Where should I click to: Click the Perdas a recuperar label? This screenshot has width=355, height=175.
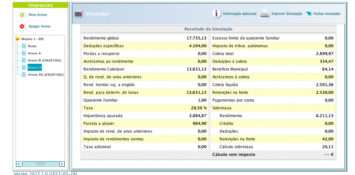[x=102, y=54]
